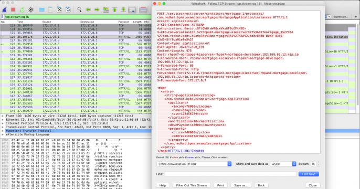Select packet 126 HTTP POST row
The image size is (360, 189).
[x=76, y=37]
